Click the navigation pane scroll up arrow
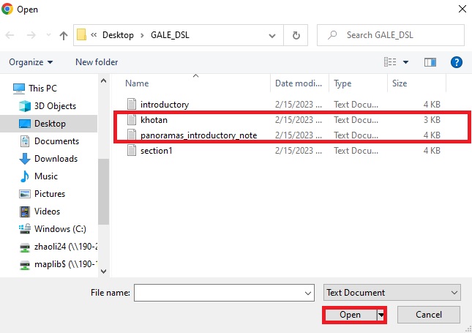Viewport: 472px width, 333px height. [103, 81]
